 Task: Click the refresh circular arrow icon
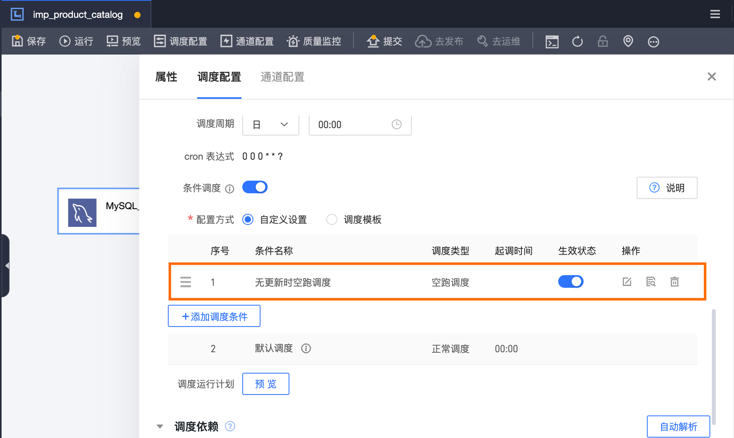(577, 41)
